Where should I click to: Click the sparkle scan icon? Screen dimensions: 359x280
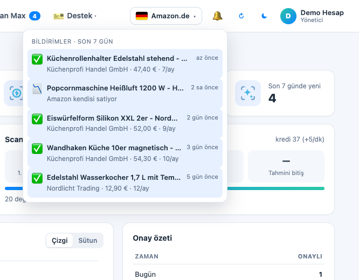pos(248,93)
